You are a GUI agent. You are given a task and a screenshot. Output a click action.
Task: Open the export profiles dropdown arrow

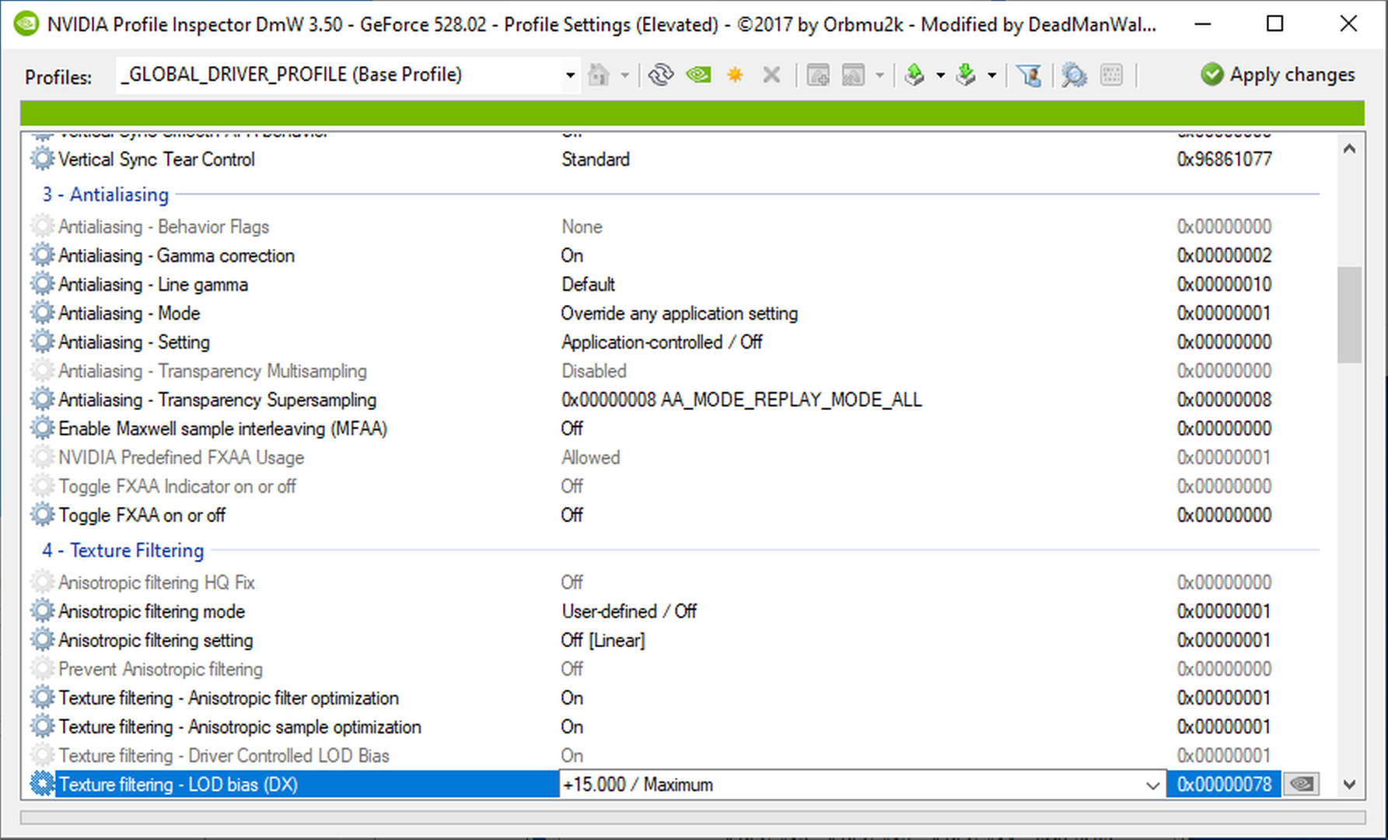click(x=940, y=75)
